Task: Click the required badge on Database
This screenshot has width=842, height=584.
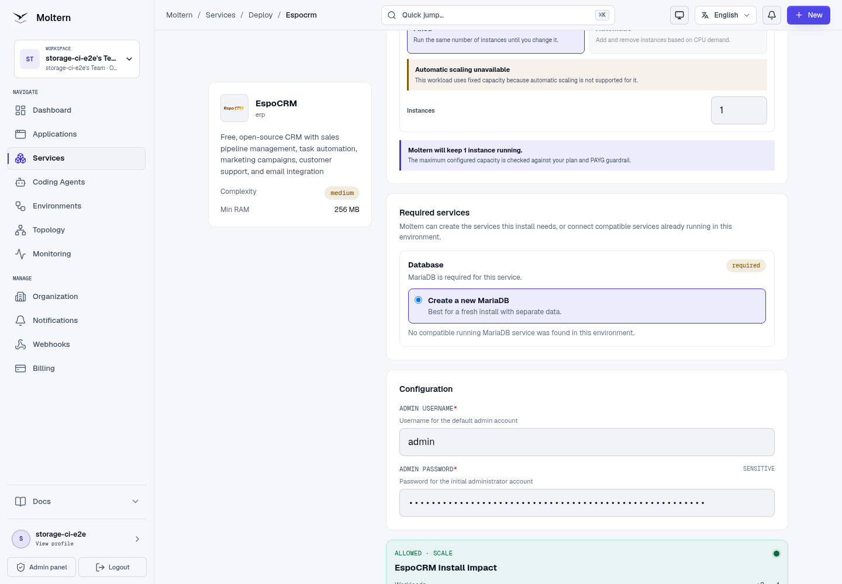Action: tap(746, 266)
